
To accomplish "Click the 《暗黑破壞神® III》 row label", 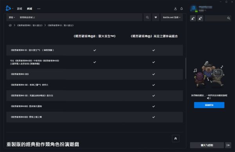I will 20,74.
